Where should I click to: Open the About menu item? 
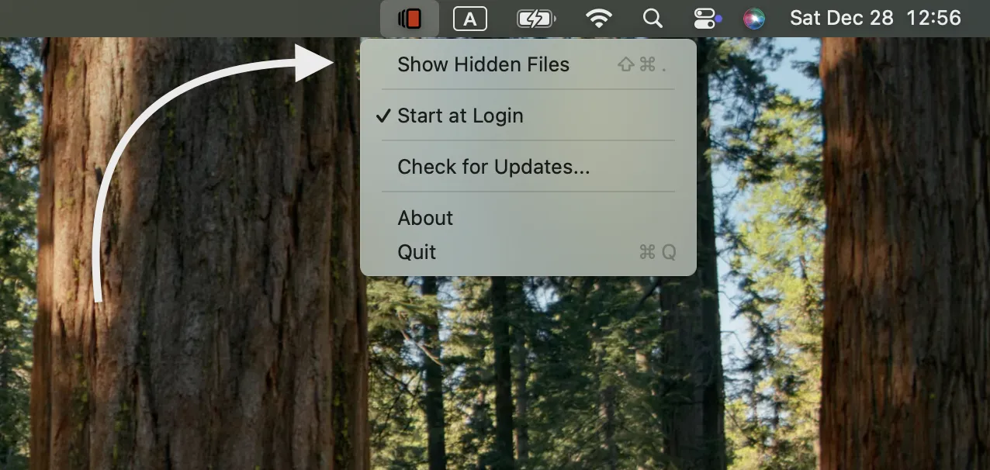(x=425, y=218)
